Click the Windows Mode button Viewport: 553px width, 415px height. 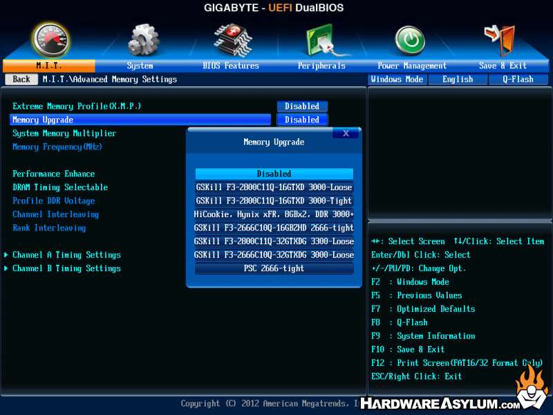(x=397, y=80)
